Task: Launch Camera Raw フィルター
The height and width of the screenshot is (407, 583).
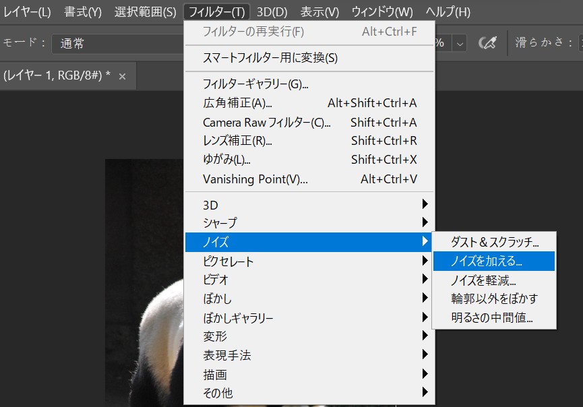Action: pos(267,122)
